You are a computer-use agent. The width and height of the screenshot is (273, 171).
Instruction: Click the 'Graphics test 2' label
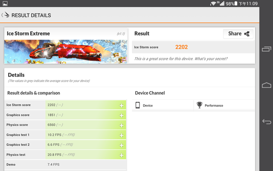coord(18,145)
